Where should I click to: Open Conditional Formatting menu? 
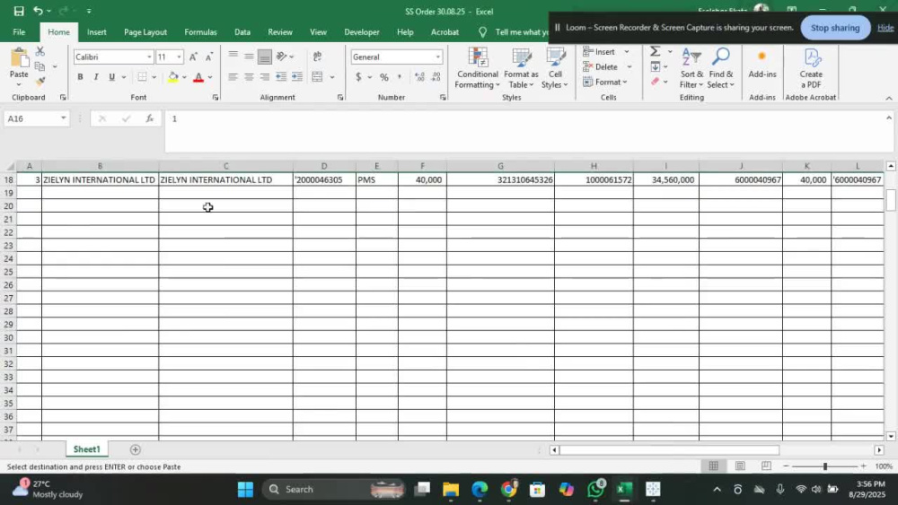coord(477,68)
